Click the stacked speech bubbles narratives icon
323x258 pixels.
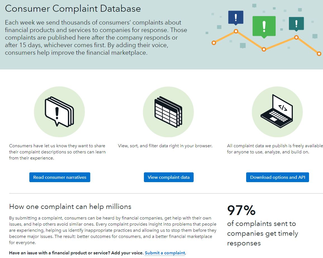point(59,112)
